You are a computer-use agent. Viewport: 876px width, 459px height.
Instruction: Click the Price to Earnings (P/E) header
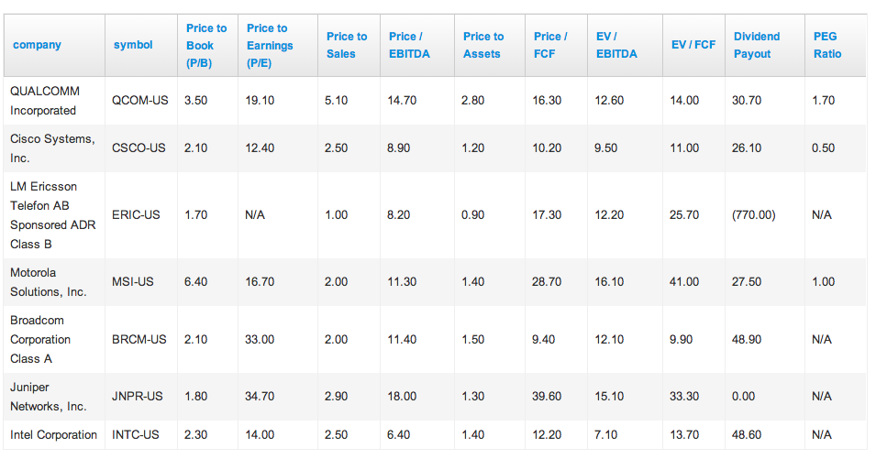(270, 45)
